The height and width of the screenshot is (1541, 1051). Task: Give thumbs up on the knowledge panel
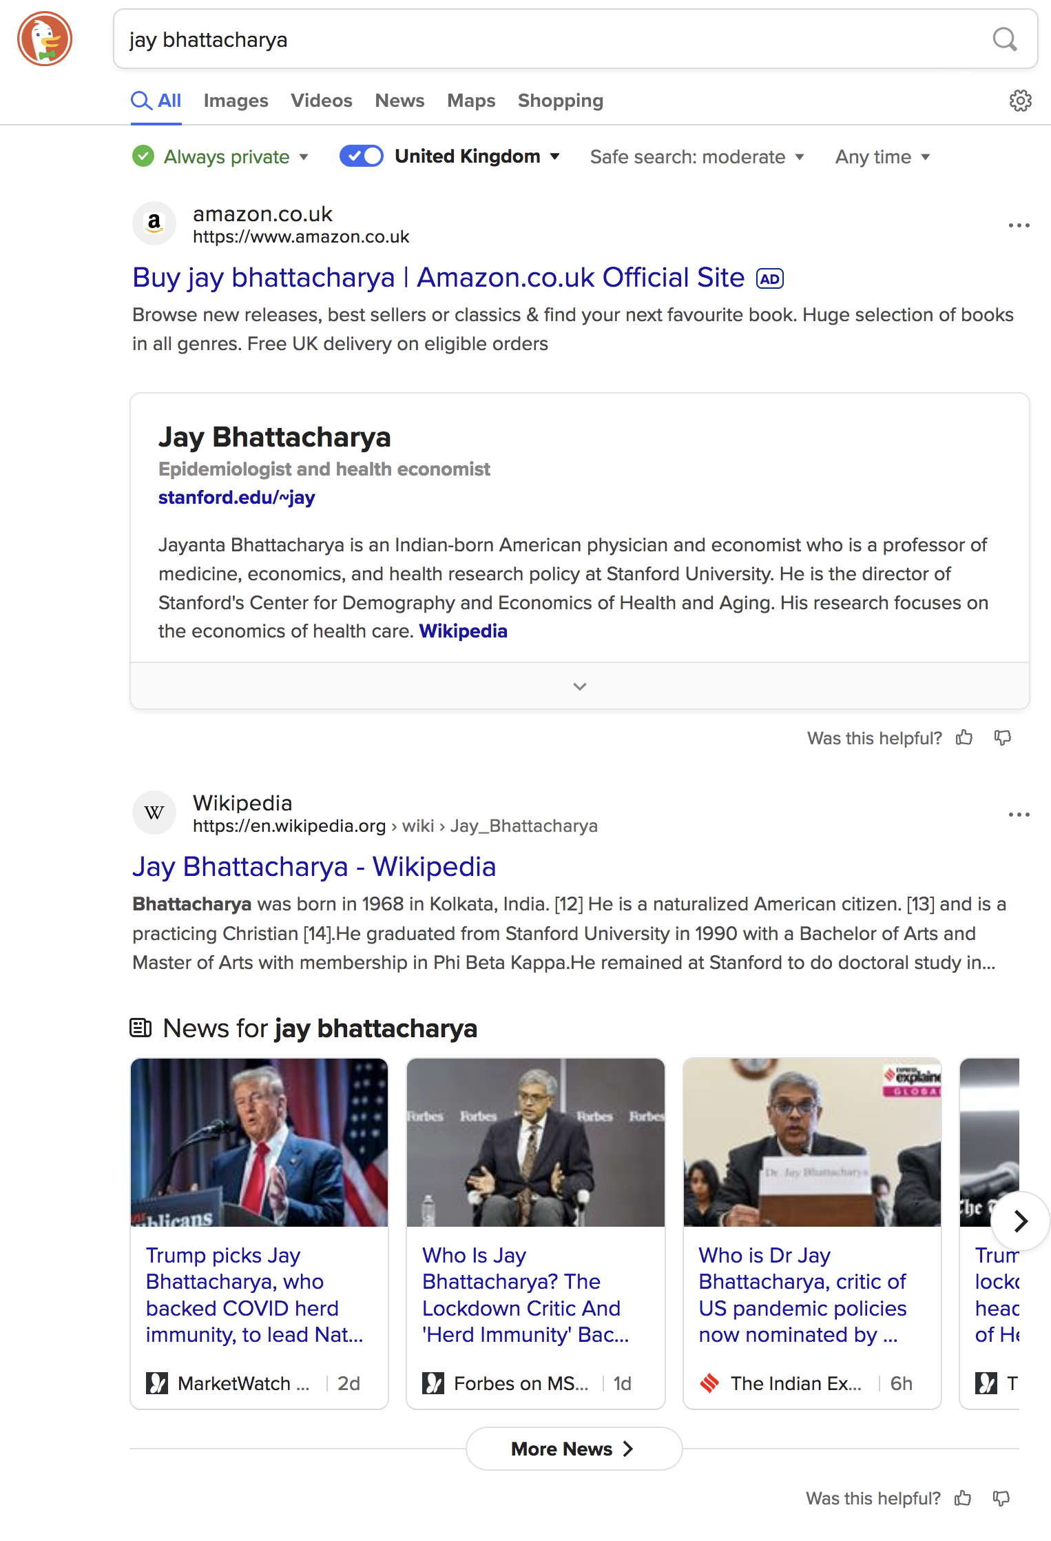click(964, 738)
